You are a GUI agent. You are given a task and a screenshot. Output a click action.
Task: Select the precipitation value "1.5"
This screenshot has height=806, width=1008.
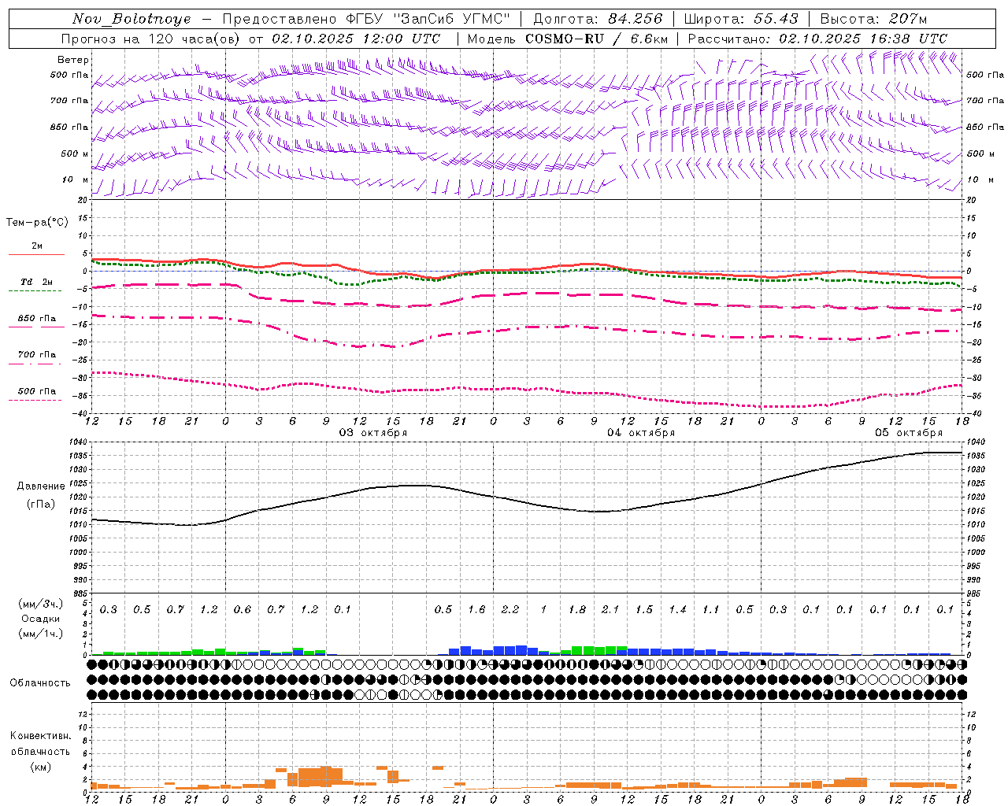pos(644,609)
